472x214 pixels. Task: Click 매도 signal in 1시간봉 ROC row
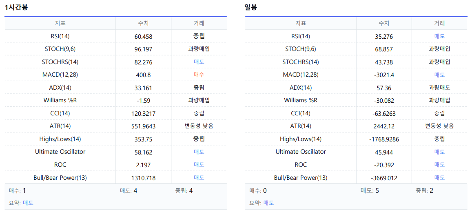click(x=199, y=165)
